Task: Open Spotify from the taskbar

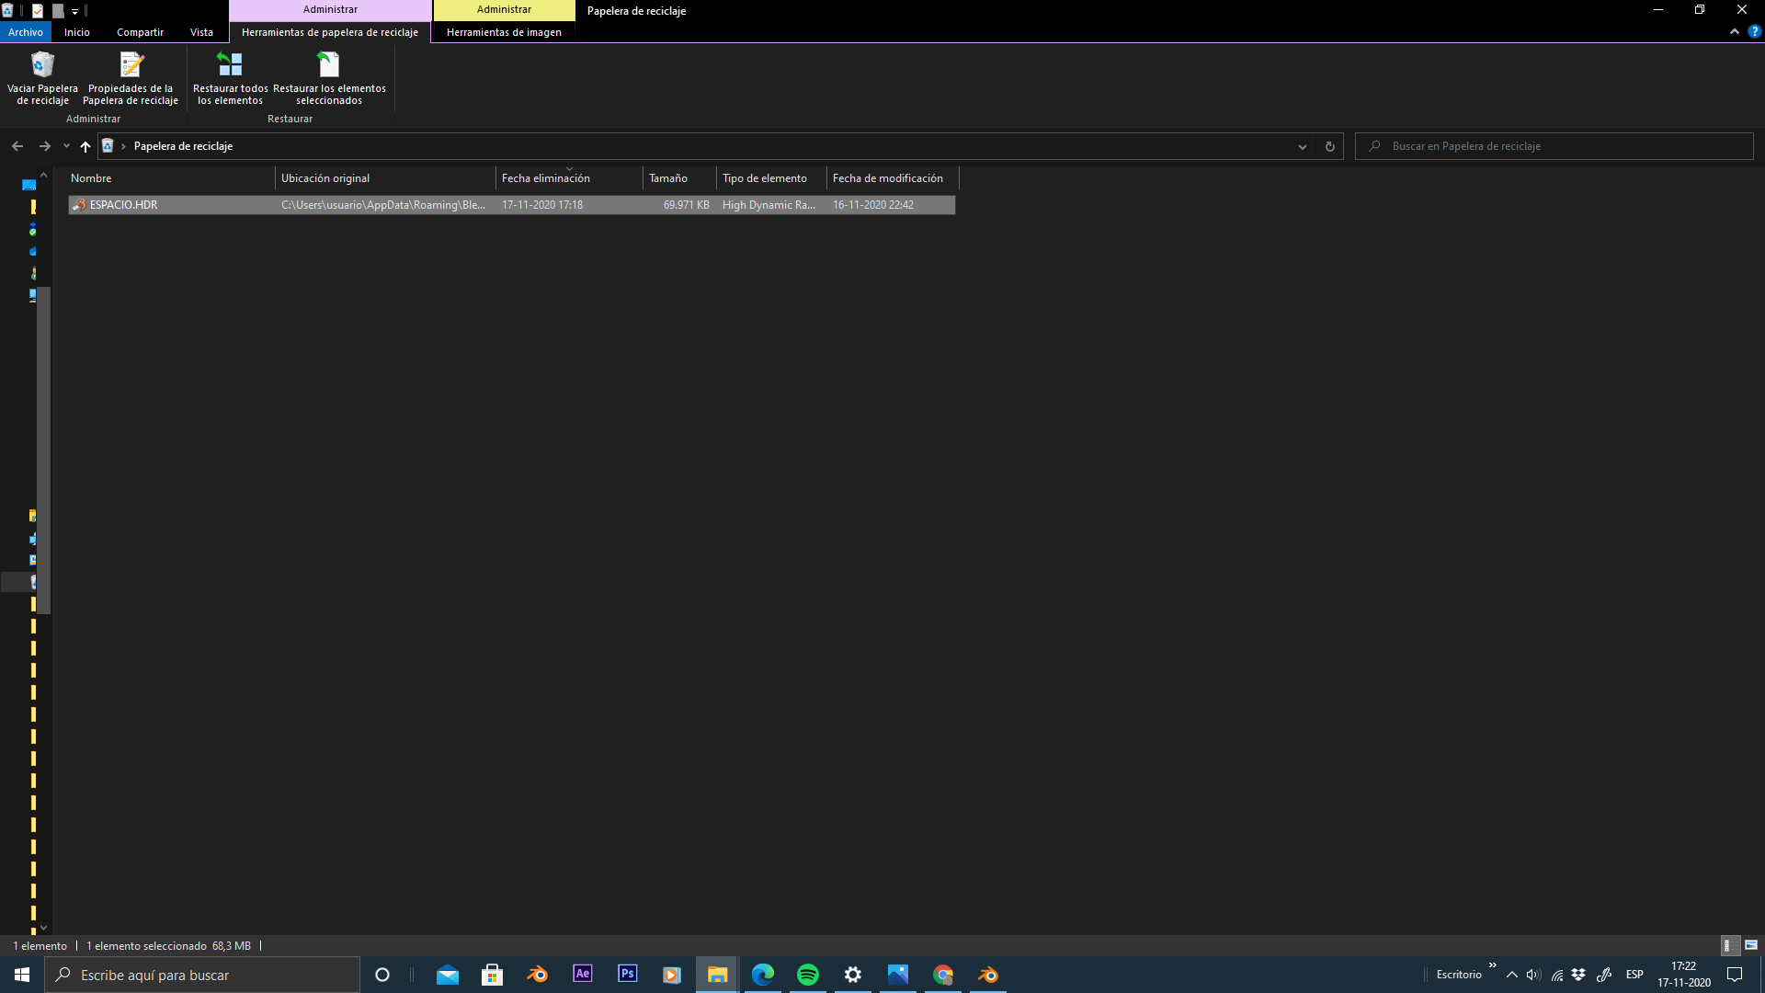Action: coord(807,975)
